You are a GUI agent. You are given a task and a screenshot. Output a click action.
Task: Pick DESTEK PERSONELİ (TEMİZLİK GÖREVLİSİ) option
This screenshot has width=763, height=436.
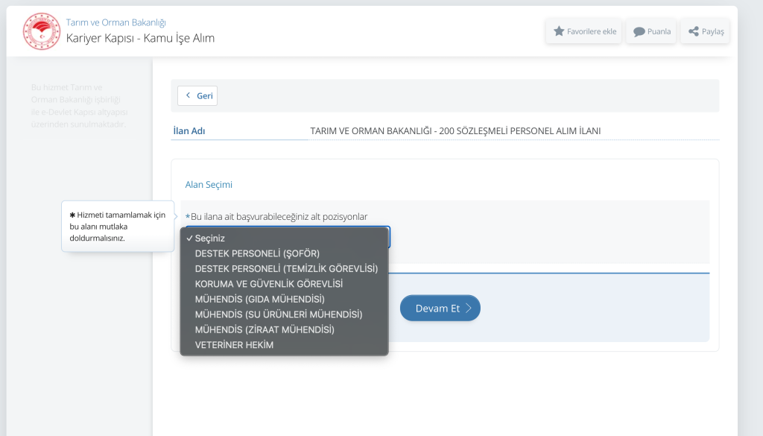pos(286,268)
